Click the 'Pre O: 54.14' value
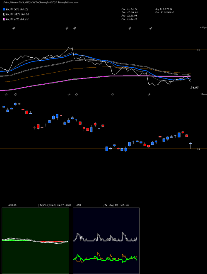The width and height of the screenshot is (207, 274). coord(130,9)
